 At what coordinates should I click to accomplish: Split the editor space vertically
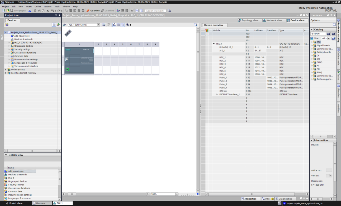point(141,11)
